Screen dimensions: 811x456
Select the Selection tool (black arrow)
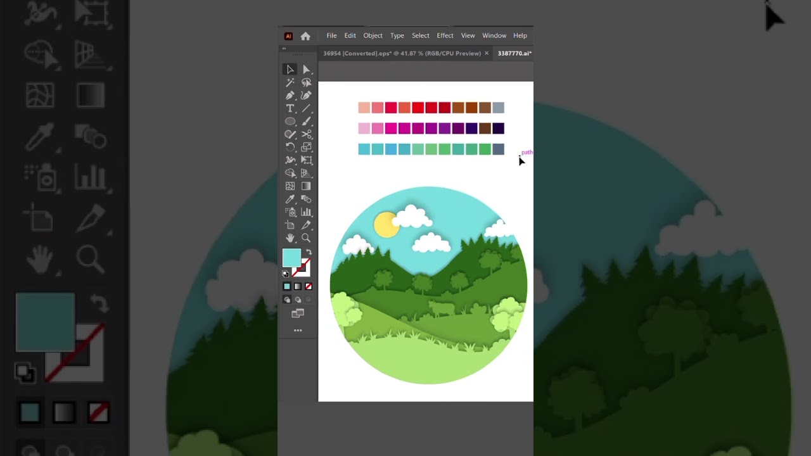[x=290, y=70]
